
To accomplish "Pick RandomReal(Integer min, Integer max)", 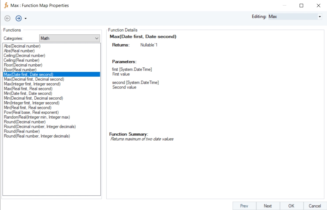I will [x=37, y=117].
